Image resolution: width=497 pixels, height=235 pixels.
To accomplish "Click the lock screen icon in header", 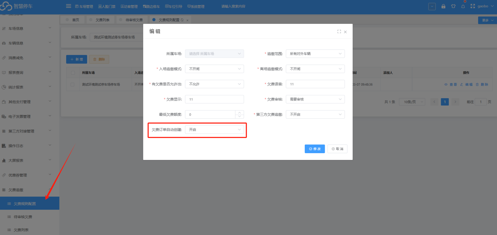I will pyautogui.click(x=443, y=6).
